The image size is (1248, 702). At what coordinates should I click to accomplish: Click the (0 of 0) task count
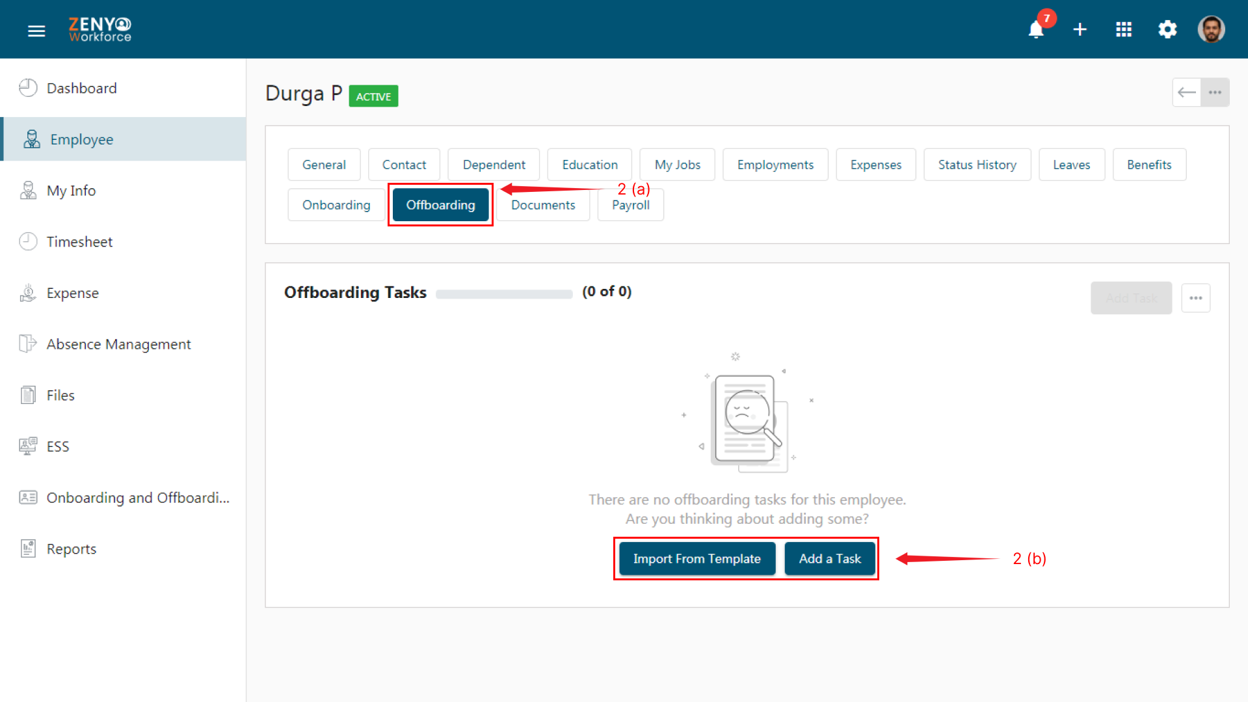pyautogui.click(x=607, y=291)
